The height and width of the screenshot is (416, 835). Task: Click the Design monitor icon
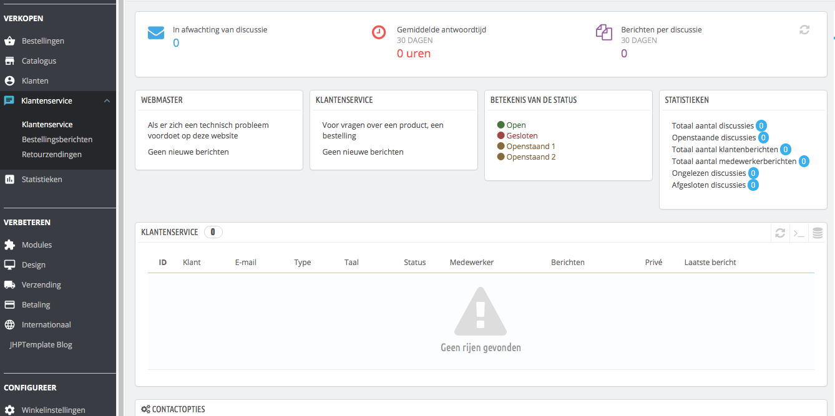[9, 265]
